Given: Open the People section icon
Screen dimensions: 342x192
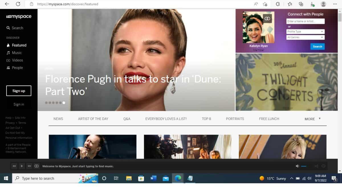Looking at the screenshot, I should pyautogui.click(x=8, y=68).
